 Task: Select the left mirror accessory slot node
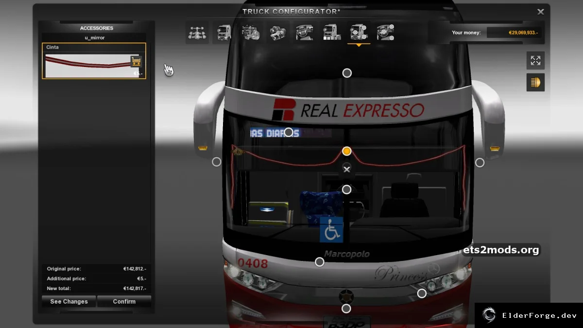point(217,162)
